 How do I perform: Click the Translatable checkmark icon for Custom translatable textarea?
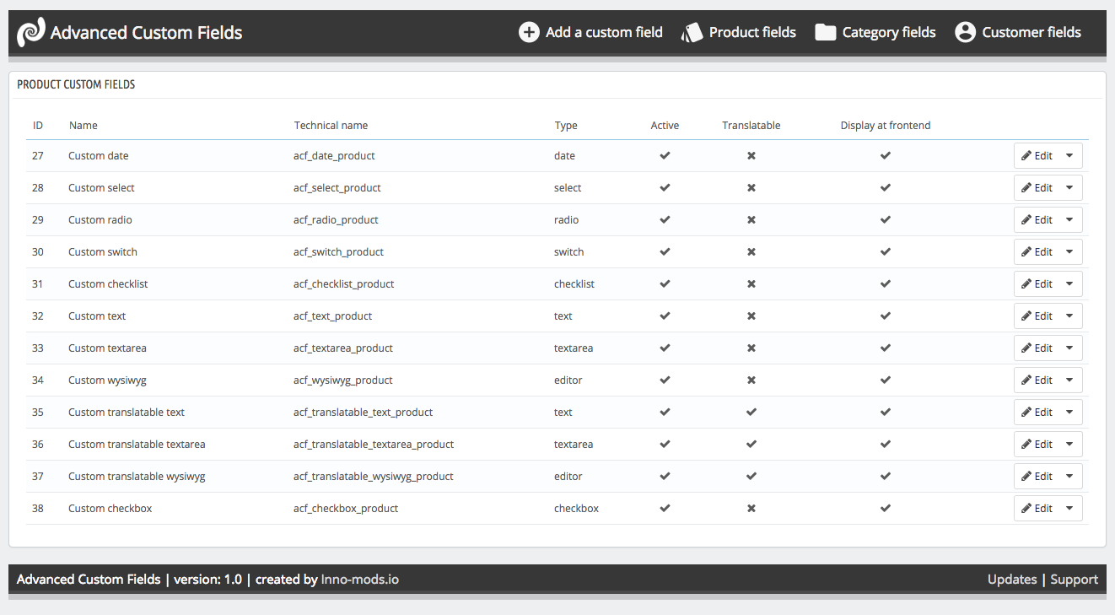tap(751, 444)
